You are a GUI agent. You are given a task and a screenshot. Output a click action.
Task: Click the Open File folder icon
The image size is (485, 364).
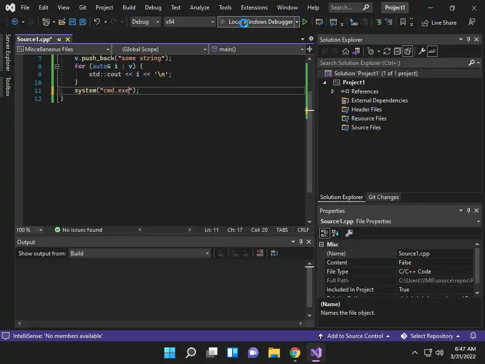click(x=62, y=22)
